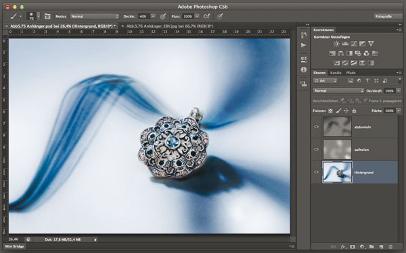This screenshot has height=253, width=406.
Task: Open the Actions panel play icon
Action: (304, 45)
